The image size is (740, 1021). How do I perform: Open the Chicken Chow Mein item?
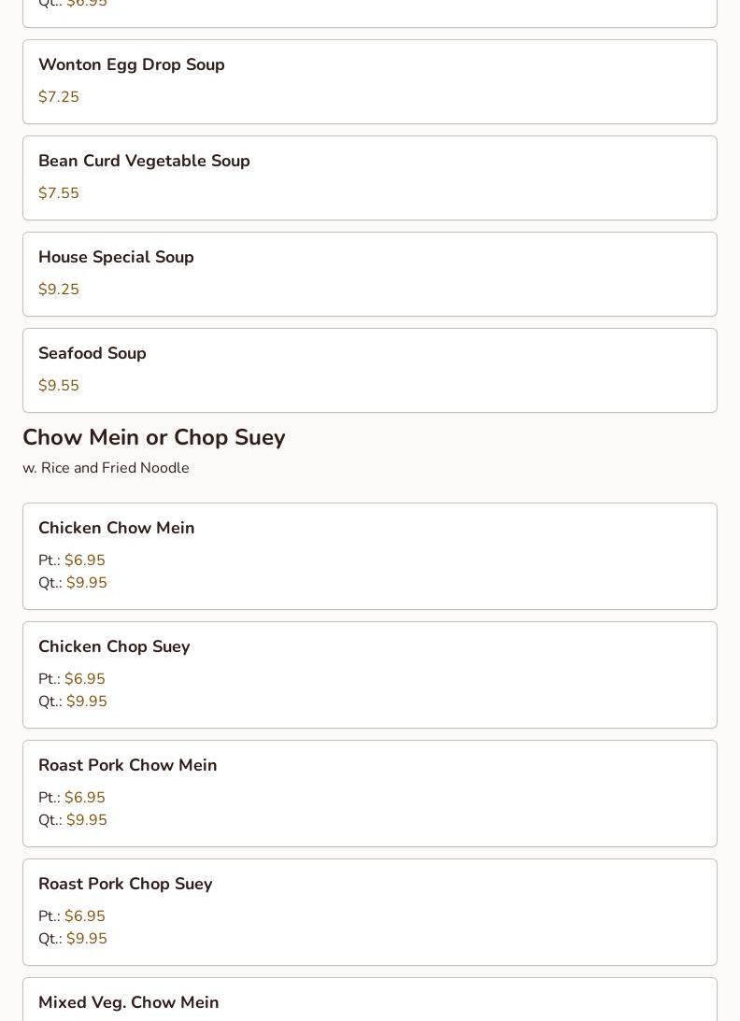(117, 529)
